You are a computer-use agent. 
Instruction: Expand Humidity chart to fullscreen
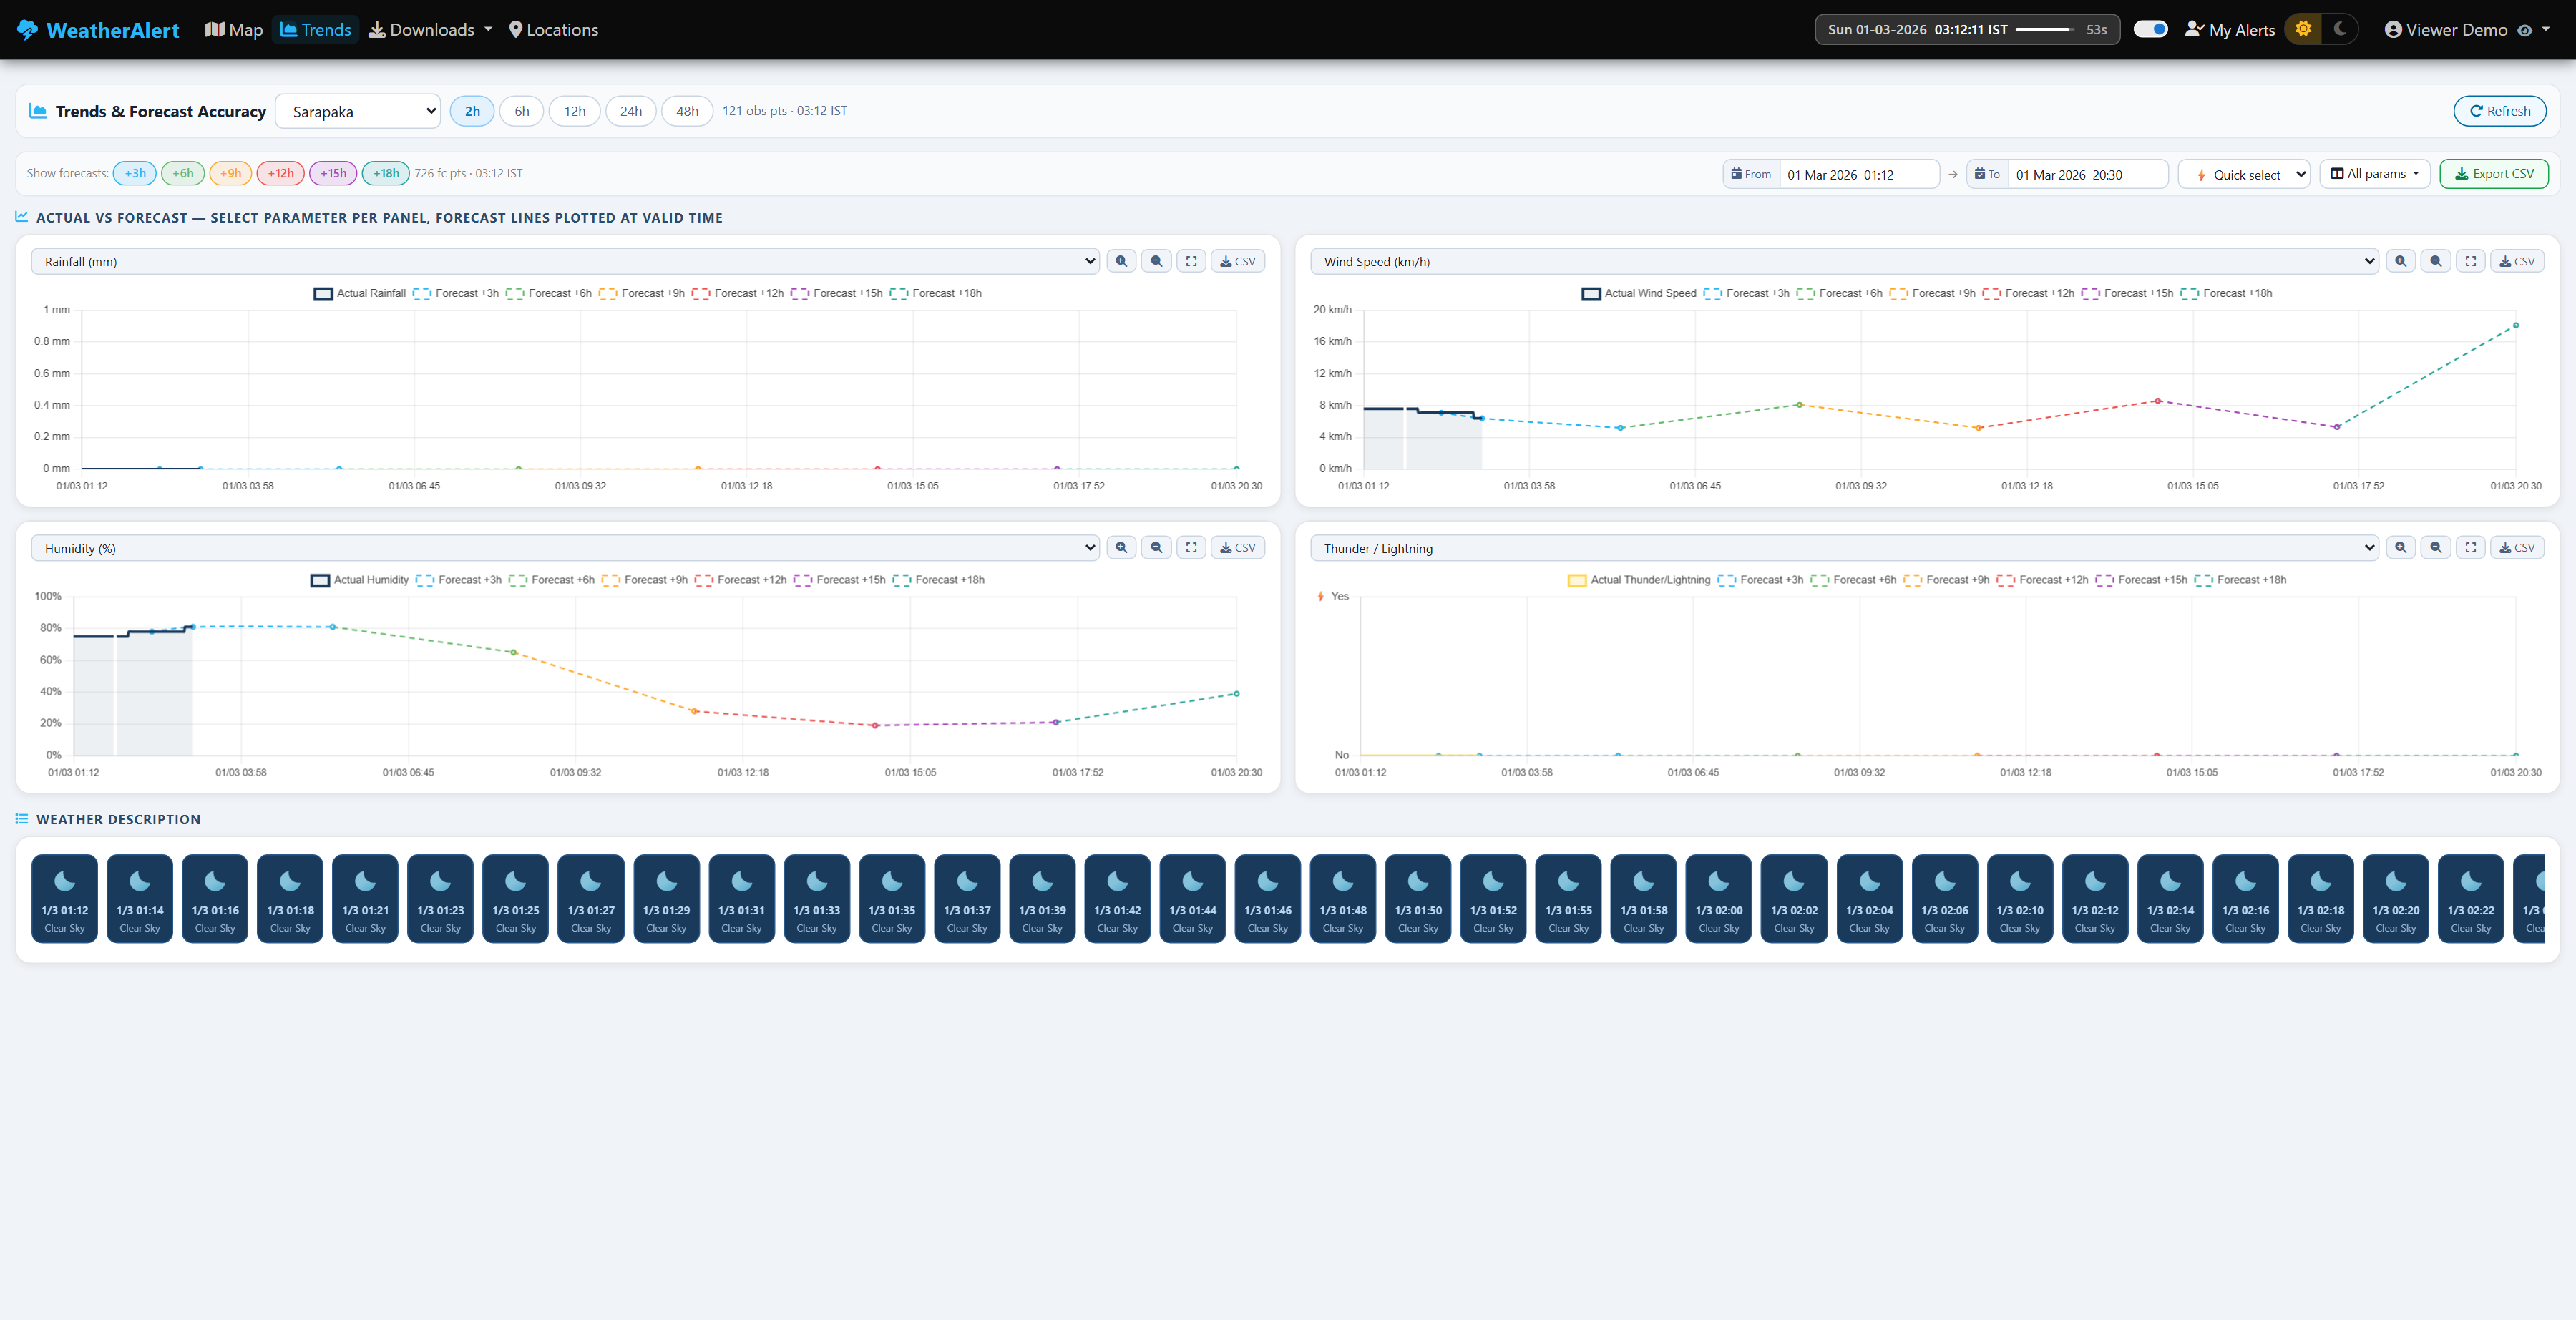(x=1191, y=548)
